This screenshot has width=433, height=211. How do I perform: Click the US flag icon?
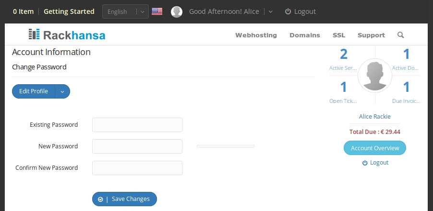pyautogui.click(x=157, y=11)
